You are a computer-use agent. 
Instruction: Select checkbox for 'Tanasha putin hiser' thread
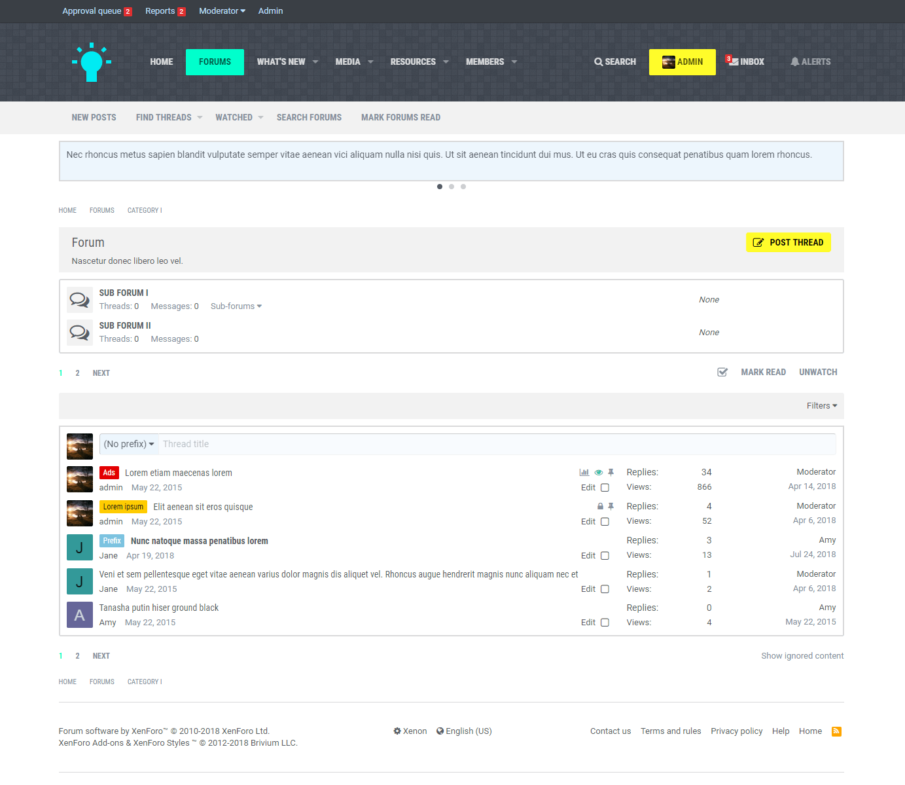tap(605, 623)
